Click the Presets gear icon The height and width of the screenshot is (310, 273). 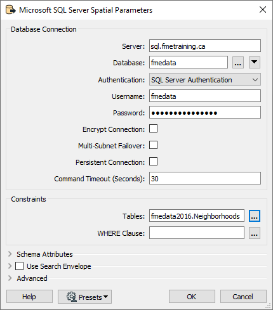click(72, 297)
